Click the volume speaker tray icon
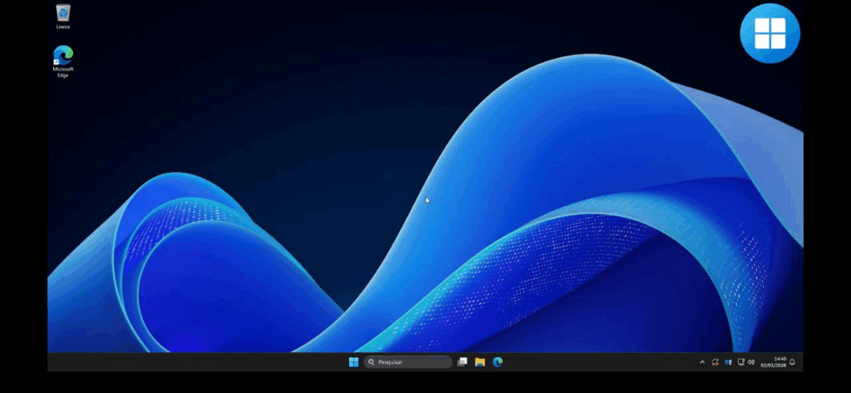Viewport: 851px width, 393px height. tap(751, 362)
